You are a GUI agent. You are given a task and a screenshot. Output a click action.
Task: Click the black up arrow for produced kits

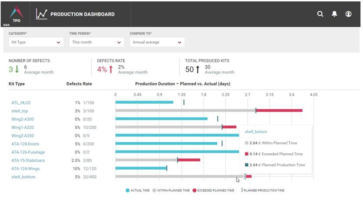pos(198,69)
